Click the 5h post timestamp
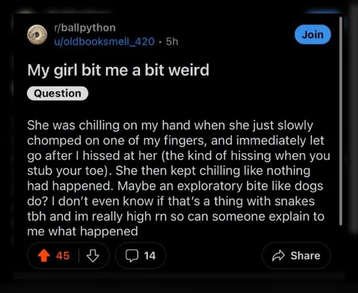Image resolution: width=358 pixels, height=293 pixels. [172, 42]
